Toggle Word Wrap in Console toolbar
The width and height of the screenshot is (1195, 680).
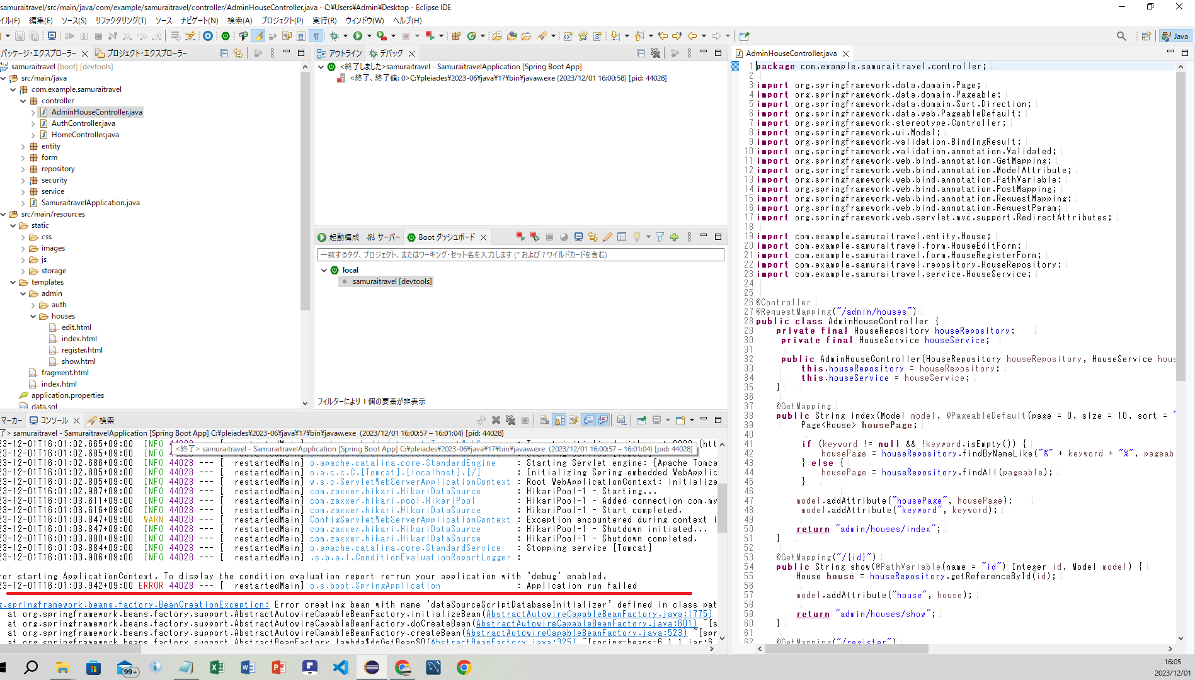point(573,420)
